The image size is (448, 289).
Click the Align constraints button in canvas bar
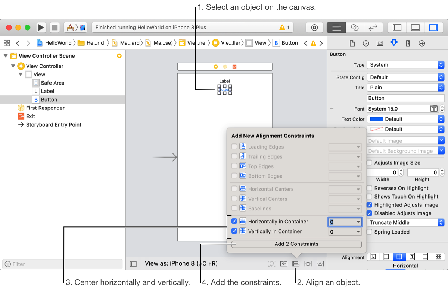296,264
